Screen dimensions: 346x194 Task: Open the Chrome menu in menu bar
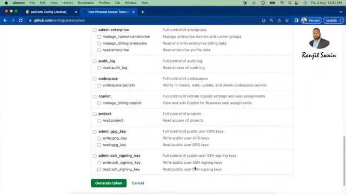19,3
